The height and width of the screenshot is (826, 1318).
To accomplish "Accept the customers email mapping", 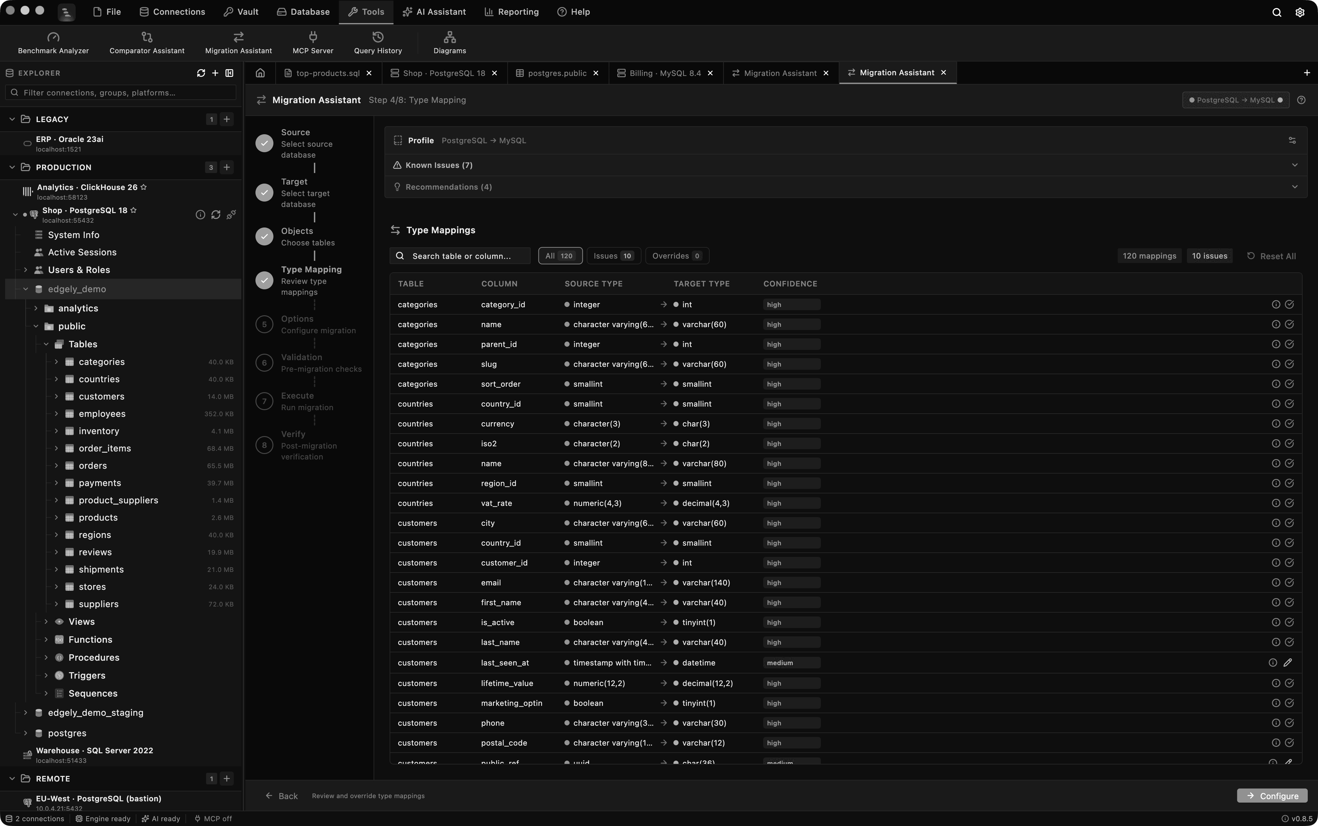I will [1289, 582].
